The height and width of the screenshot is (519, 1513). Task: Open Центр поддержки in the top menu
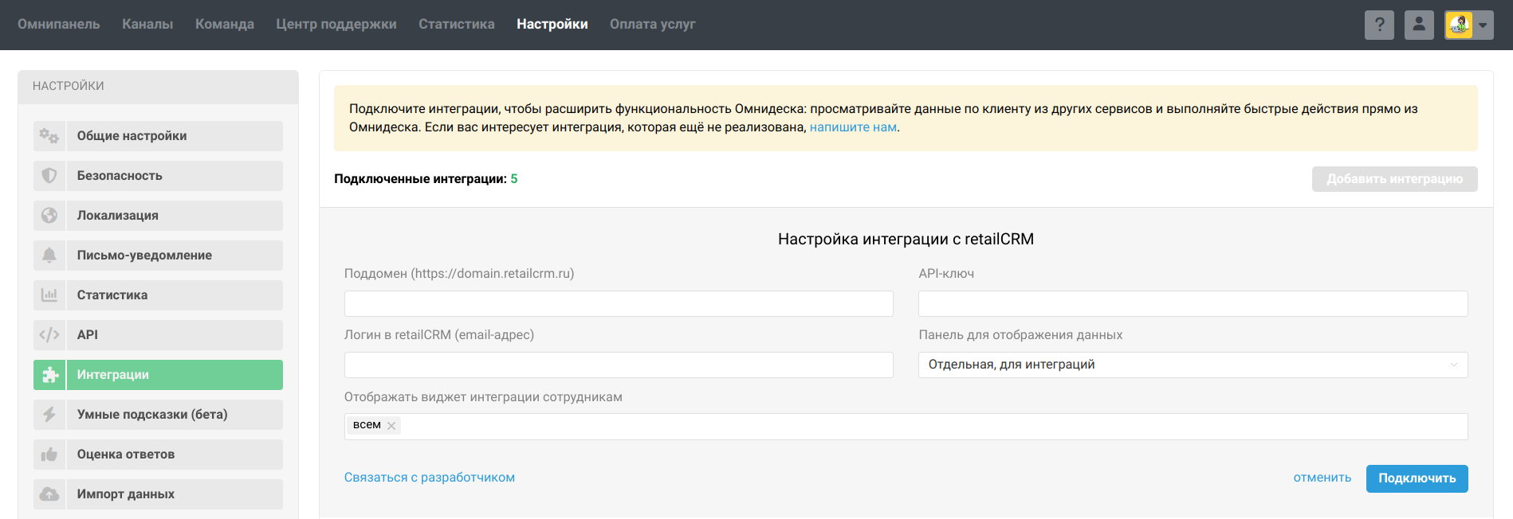(336, 25)
